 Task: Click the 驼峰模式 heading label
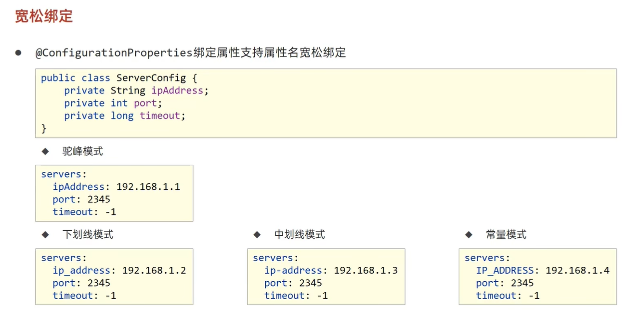pos(83,151)
